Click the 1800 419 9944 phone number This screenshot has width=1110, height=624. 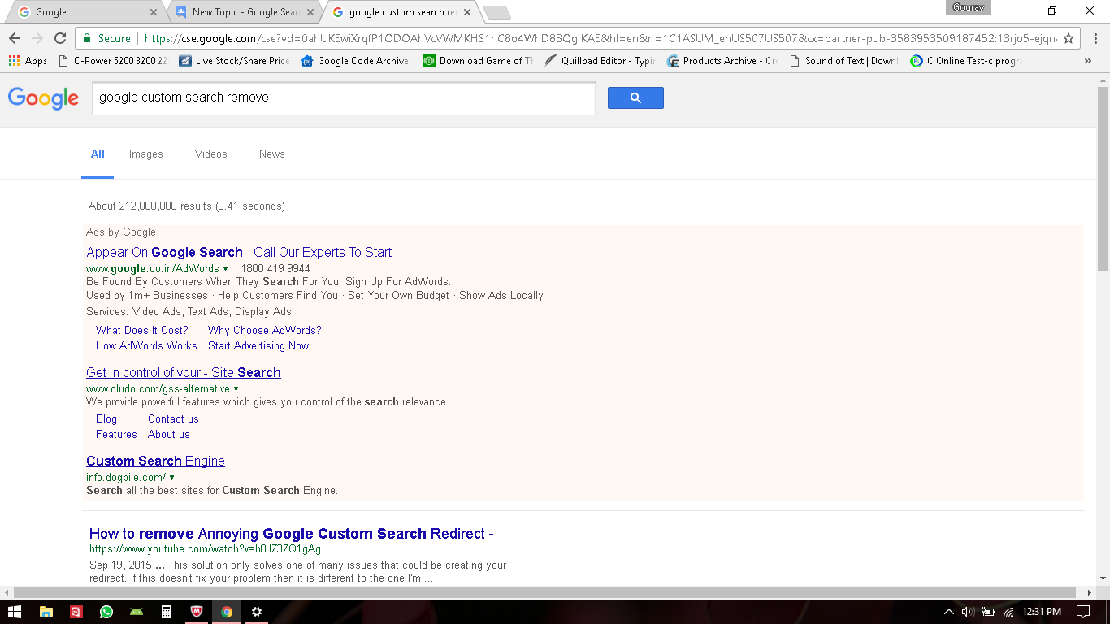pos(275,268)
